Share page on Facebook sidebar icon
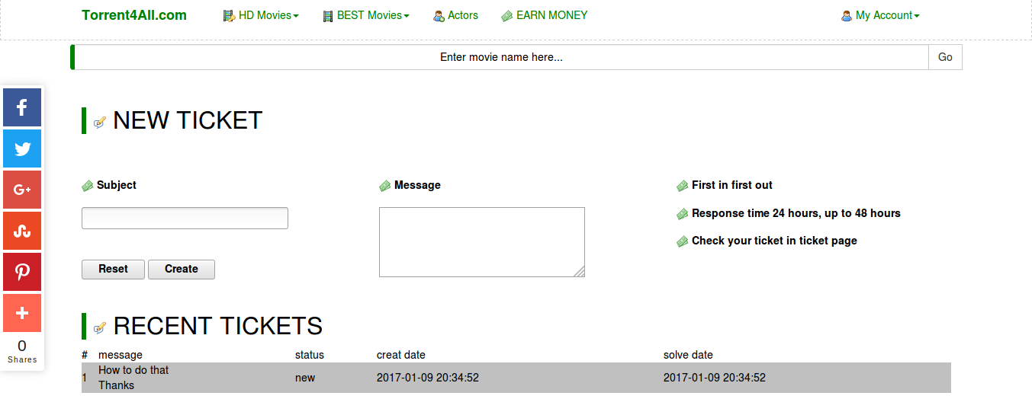 pyautogui.click(x=22, y=107)
